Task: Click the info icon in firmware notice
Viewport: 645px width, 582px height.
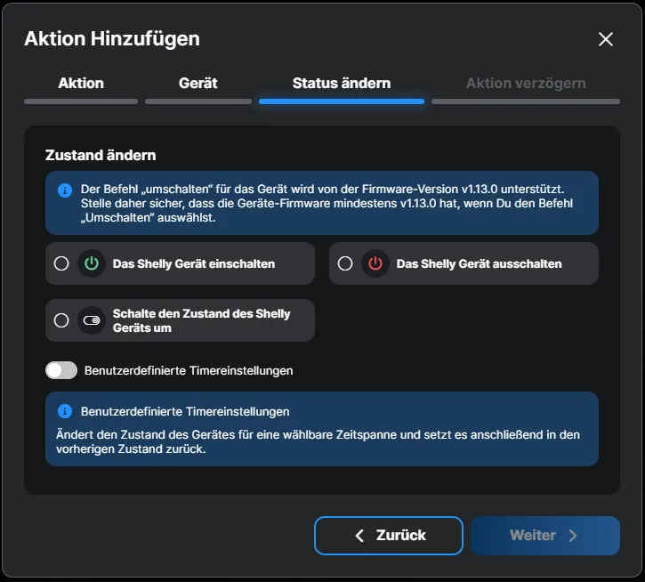Action: tap(64, 190)
